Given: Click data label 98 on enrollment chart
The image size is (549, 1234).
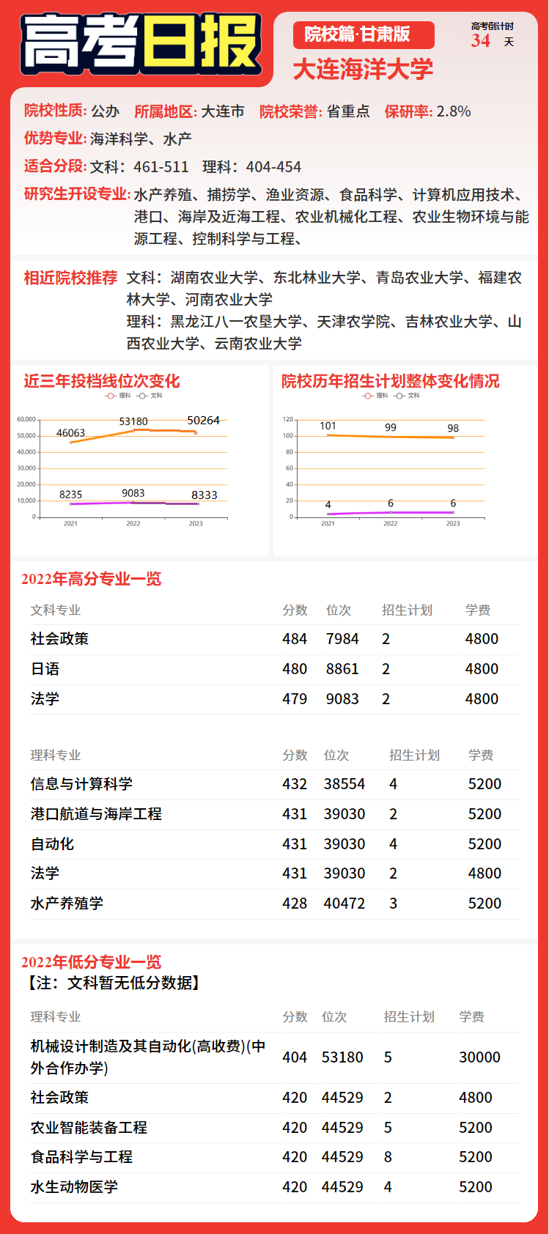Looking at the screenshot, I should tap(453, 428).
